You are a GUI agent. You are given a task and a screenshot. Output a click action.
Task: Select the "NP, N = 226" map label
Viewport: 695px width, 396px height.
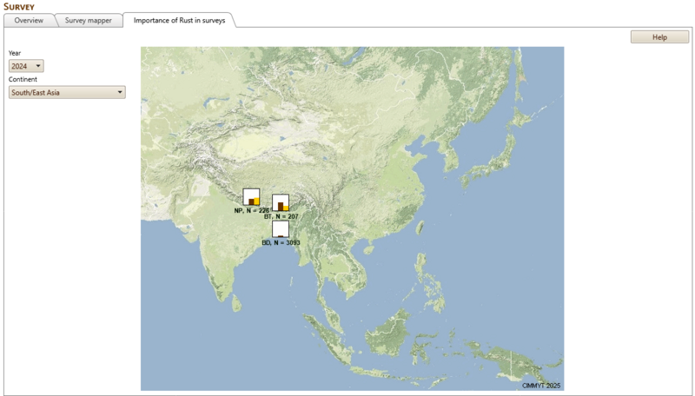252,210
